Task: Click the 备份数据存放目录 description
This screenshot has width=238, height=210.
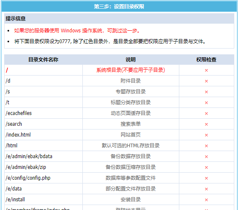Action: click(x=131, y=156)
